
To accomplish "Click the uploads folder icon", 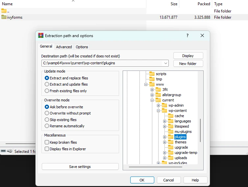I will 171,158.
